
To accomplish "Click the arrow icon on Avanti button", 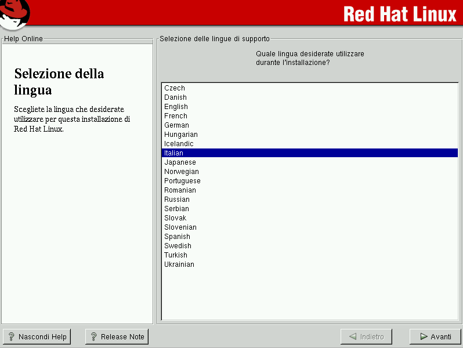I will [x=424, y=336].
